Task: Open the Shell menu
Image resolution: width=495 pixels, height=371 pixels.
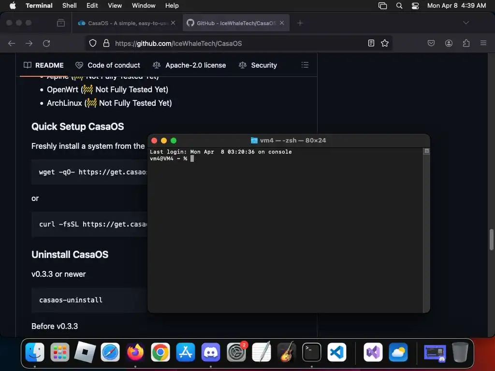Action: click(70, 5)
